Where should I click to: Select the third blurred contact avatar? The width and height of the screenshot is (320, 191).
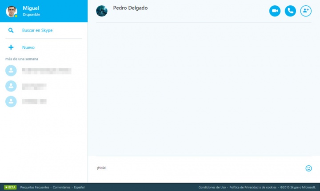(x=11, y=101)
